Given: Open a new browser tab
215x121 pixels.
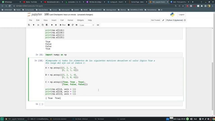Looking at the screenshot, I should (192, 2).
